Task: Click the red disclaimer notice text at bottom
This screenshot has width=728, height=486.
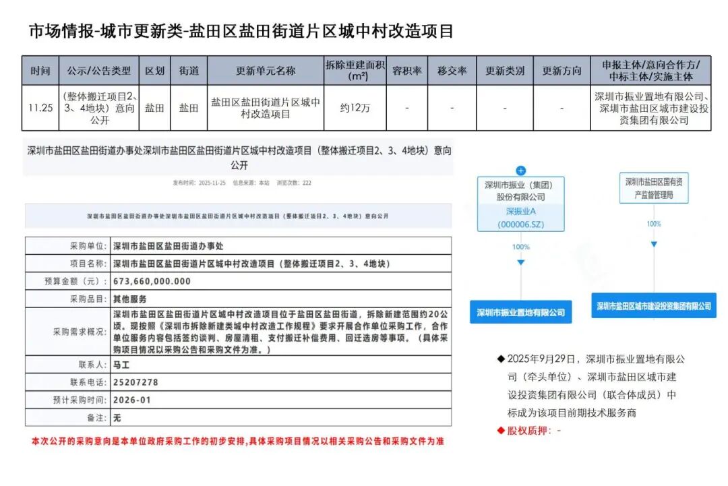Action: tap(238, 442)
